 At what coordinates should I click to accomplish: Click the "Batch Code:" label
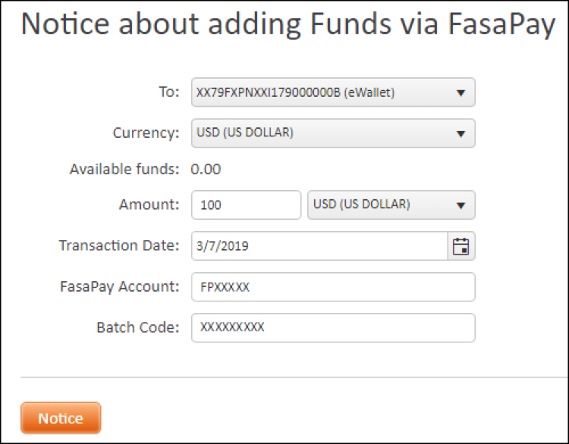137,327
